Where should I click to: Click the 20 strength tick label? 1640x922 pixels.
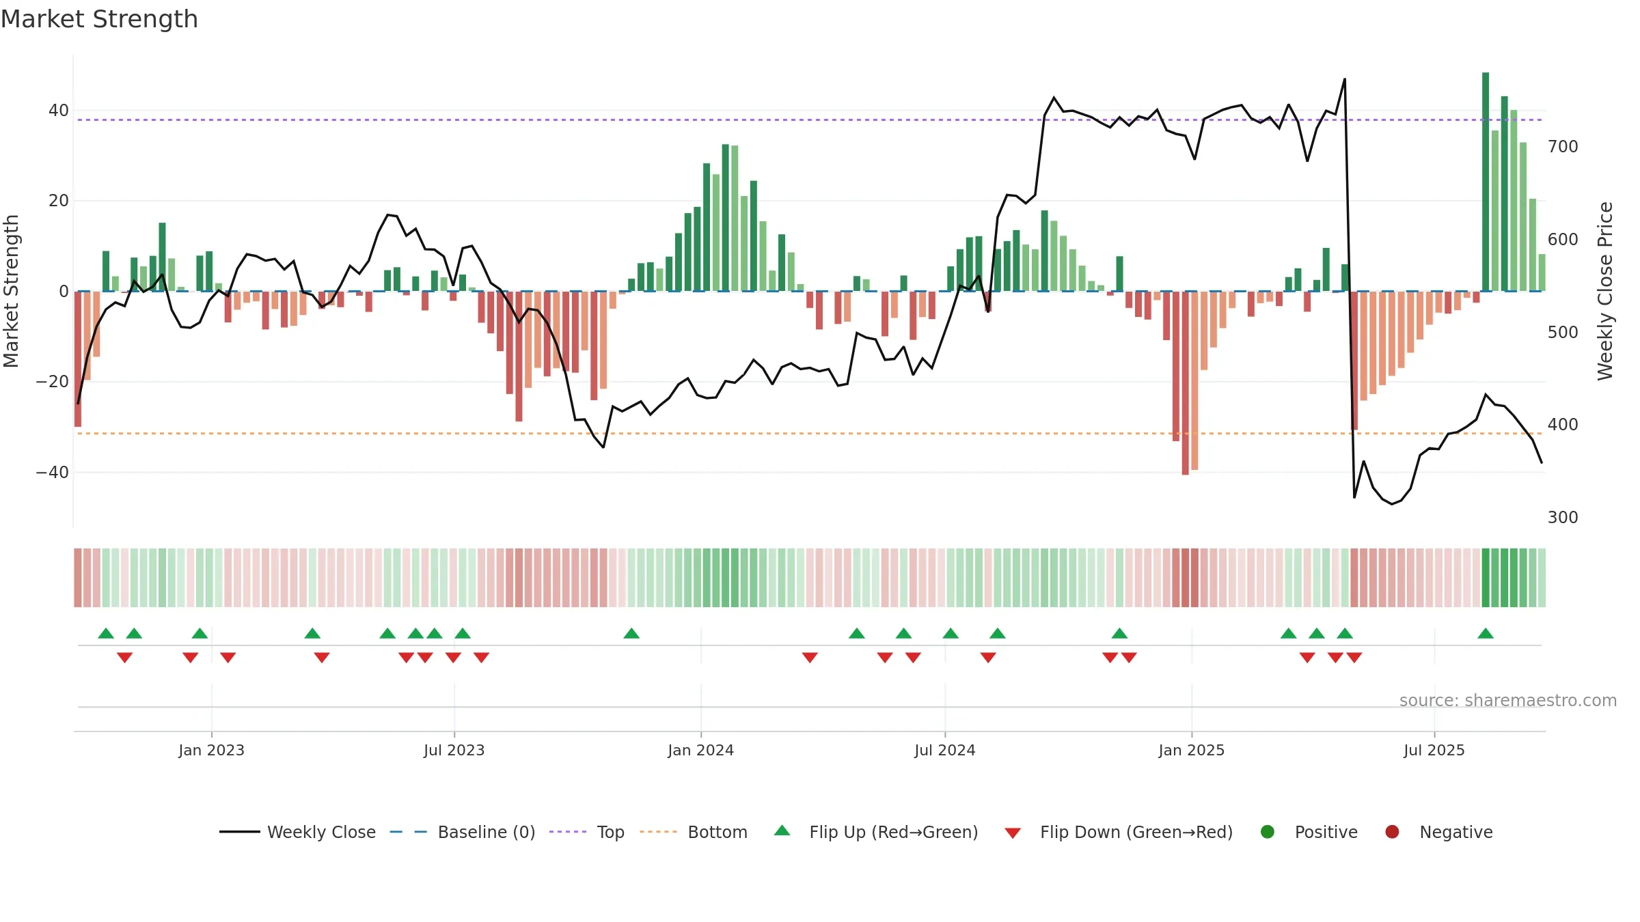pos(58,201)
